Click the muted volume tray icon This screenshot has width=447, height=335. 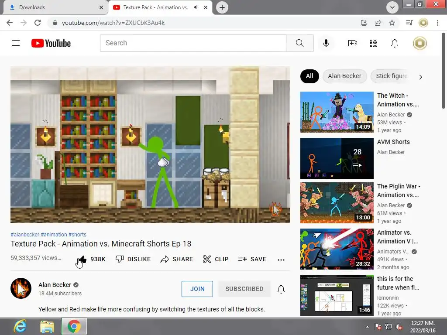399,327
